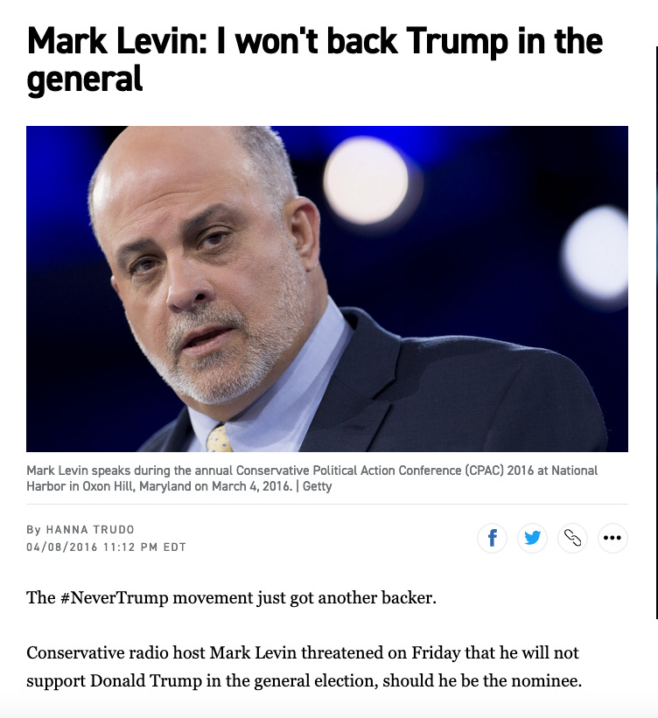This screenshot has height=718, width=658.
Task: Share article on Facebook
Action: [493, 538]
